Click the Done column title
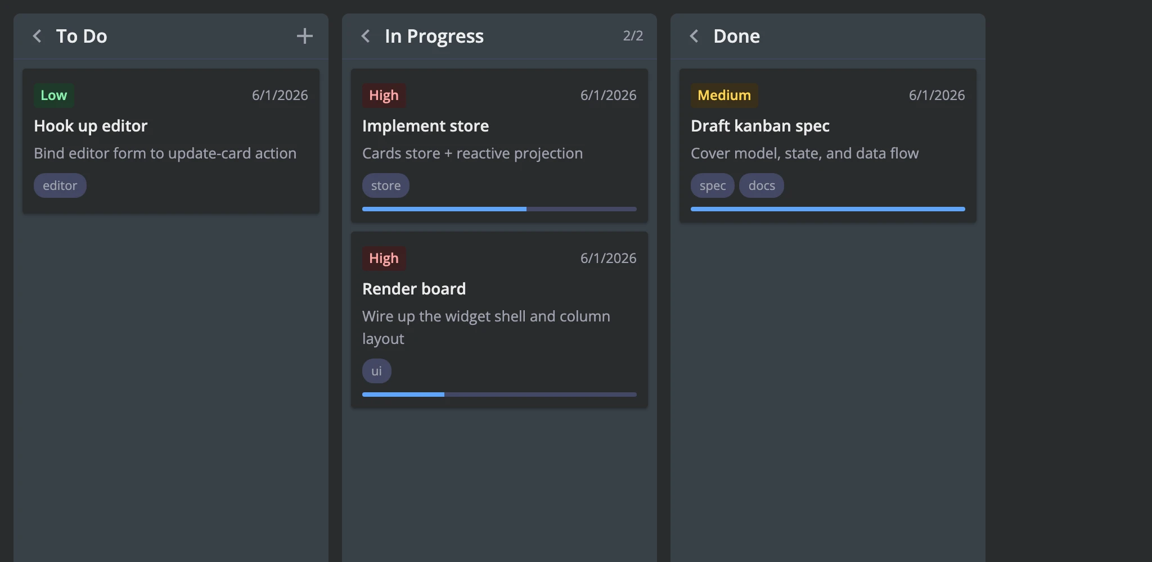 736,36
